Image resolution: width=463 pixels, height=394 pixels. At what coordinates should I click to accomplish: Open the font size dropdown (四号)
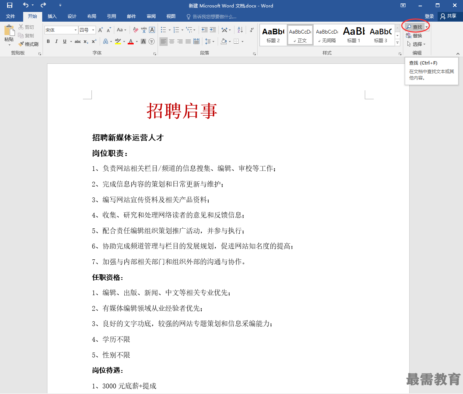pyautogui.click(x=93, y=30)
